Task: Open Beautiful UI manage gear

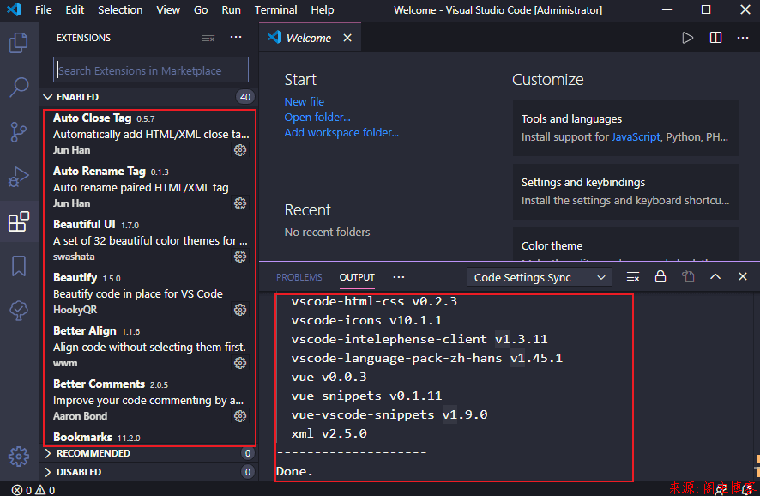Action: 240,257
